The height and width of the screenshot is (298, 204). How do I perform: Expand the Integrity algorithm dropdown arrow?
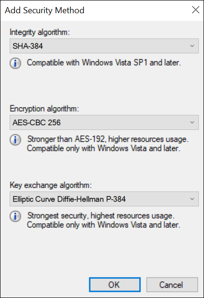(x=192, y=46)
